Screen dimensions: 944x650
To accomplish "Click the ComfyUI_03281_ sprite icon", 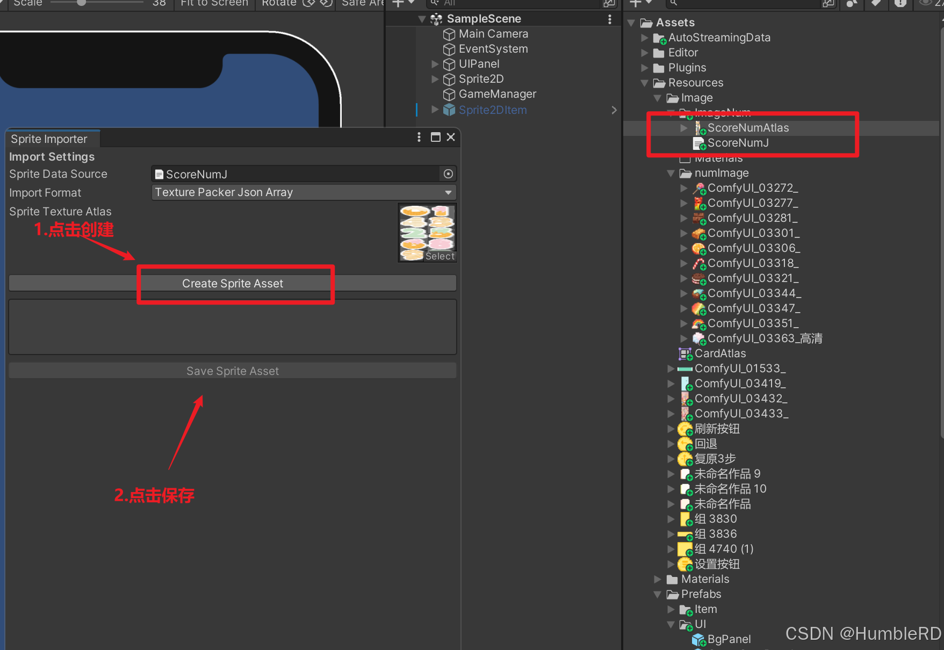I will (699, 218).
